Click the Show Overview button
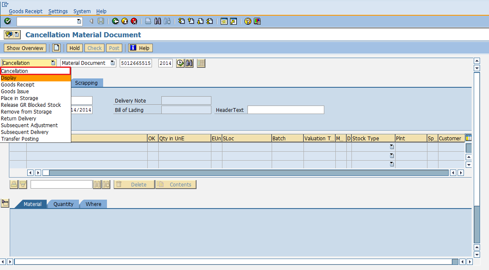This screenshot has height=270, width=489. (x=25, y=48)
